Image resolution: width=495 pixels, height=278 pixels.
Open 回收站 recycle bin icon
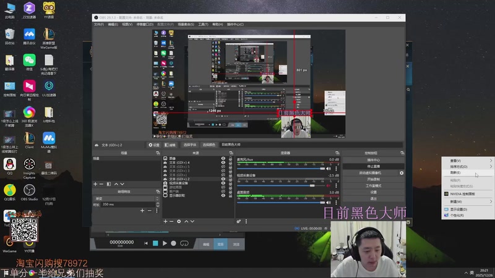coord(10,36)
